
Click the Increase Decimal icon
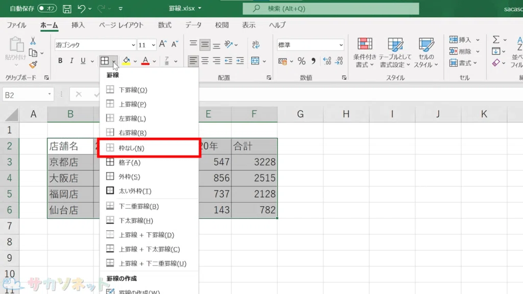(x=327, y=61)
